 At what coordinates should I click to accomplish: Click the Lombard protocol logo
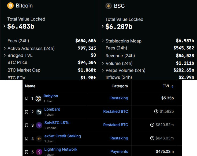(x=39, y=112)
